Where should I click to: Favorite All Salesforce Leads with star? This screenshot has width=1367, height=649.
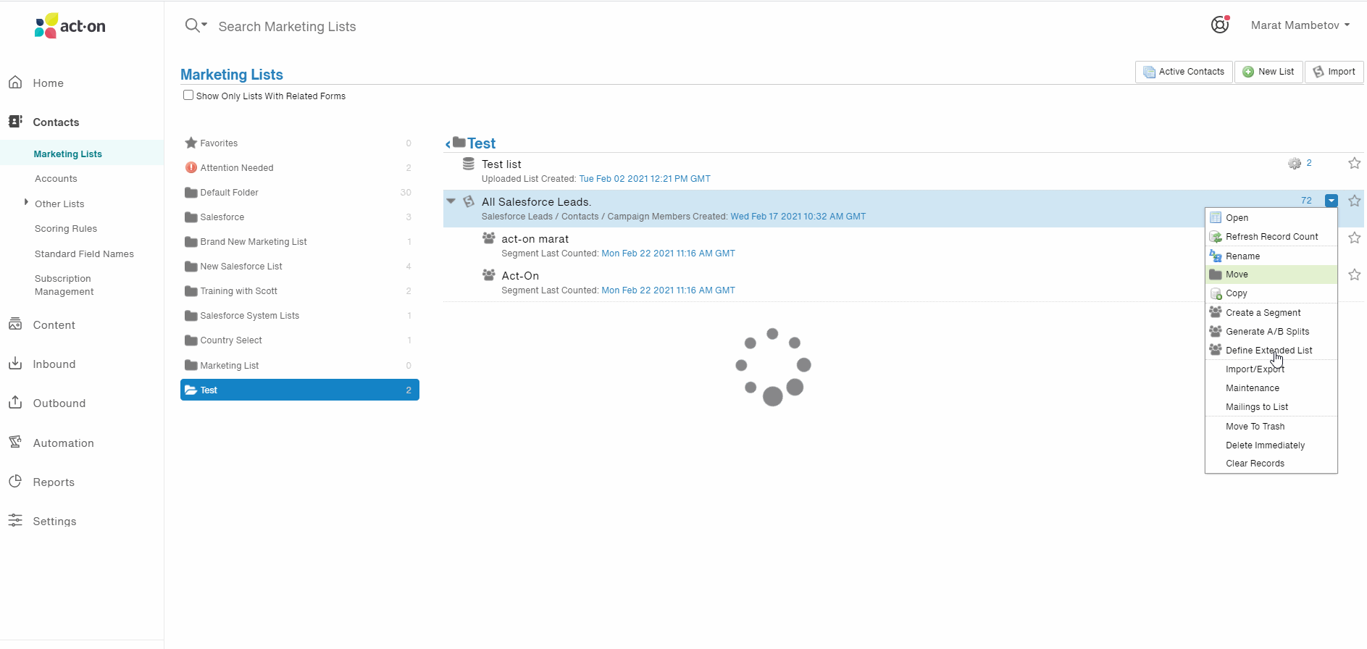click(x=1354, y=201)
